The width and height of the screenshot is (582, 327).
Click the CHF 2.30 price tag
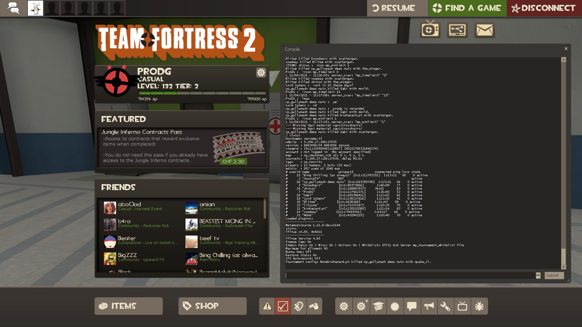click(x=233, y=162)
